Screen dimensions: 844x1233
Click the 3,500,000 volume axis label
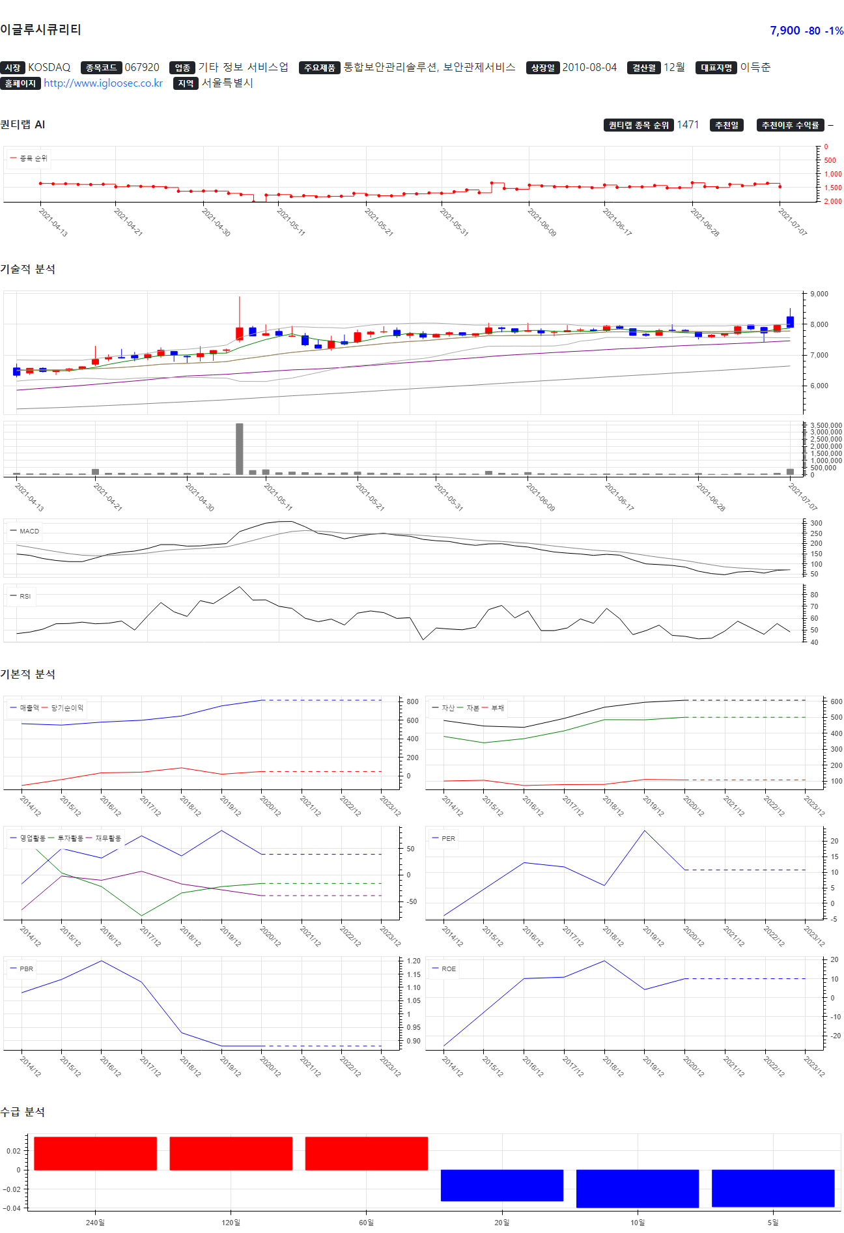826,425
